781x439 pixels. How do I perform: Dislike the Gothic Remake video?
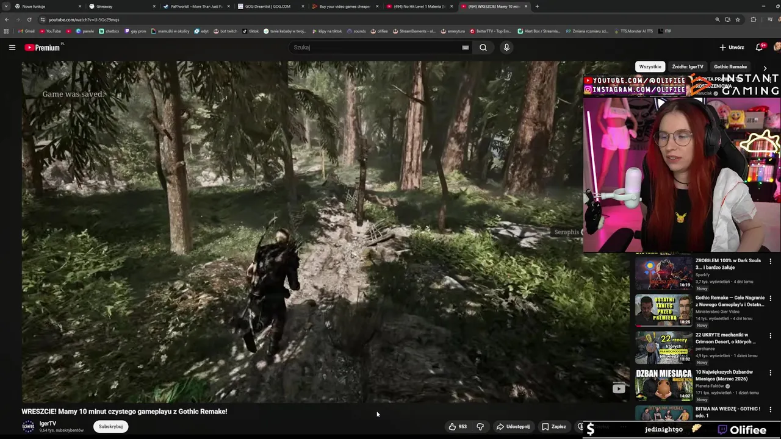480,427
